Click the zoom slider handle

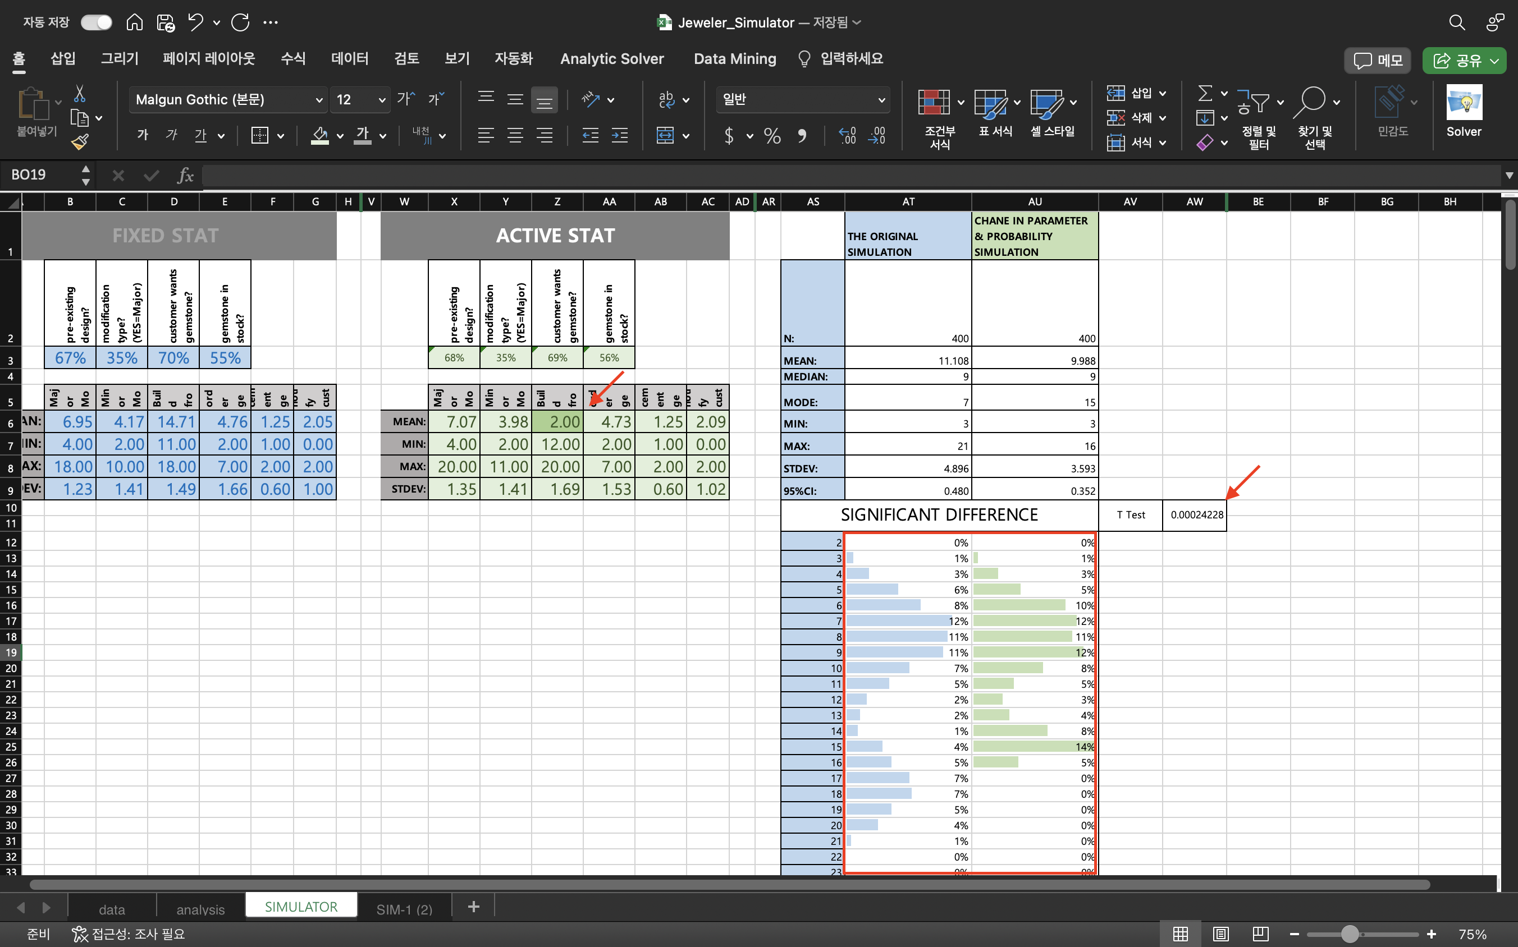pos(1350,934)
